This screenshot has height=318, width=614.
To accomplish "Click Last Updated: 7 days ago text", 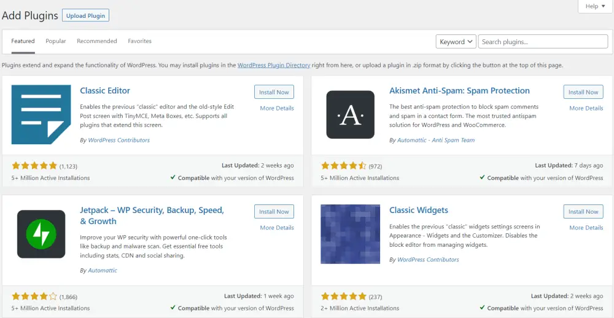I will (569, 166).
